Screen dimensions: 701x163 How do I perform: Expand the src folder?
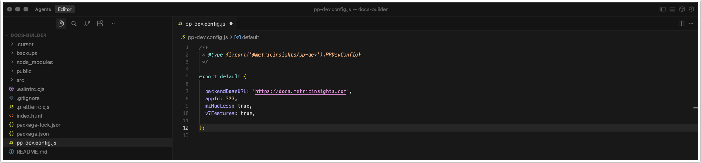(20, 80)
